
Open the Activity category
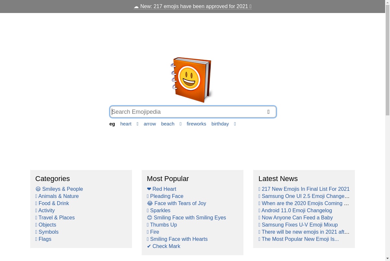coord(45,211)
